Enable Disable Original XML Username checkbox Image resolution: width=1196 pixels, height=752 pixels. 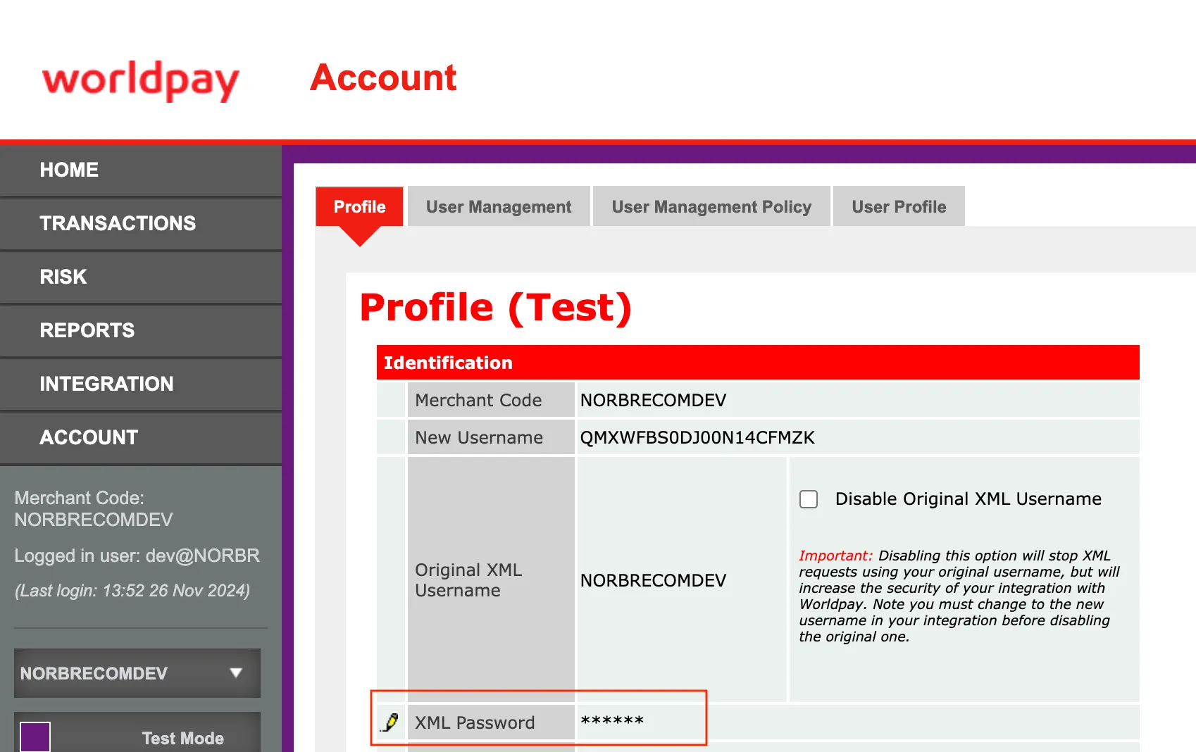tap(809, 499)
